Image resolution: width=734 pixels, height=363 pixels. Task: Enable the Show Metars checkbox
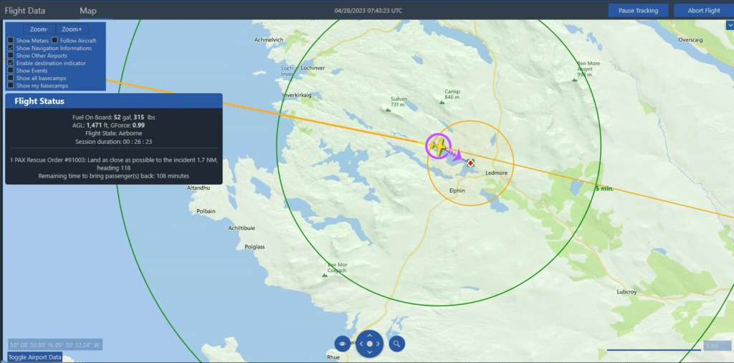pos(10,41)
